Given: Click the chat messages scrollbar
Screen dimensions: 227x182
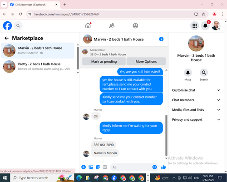Looking at the screenshot, I should click(x=166, y=135).
